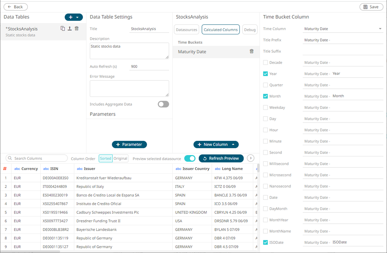Image resolution: width=387 pixels, height=253 pixels.
Task: Click the row number hash header
Action: [5, 169]
